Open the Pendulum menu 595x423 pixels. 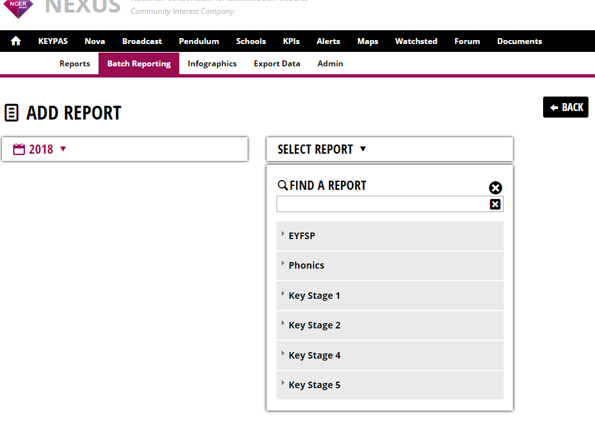coord(199,41)
